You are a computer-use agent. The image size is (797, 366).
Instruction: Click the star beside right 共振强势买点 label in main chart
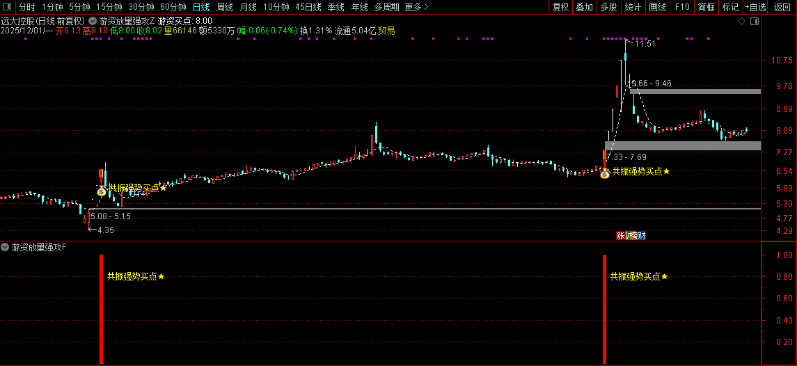pyautogui.click(x=666, y=171)
